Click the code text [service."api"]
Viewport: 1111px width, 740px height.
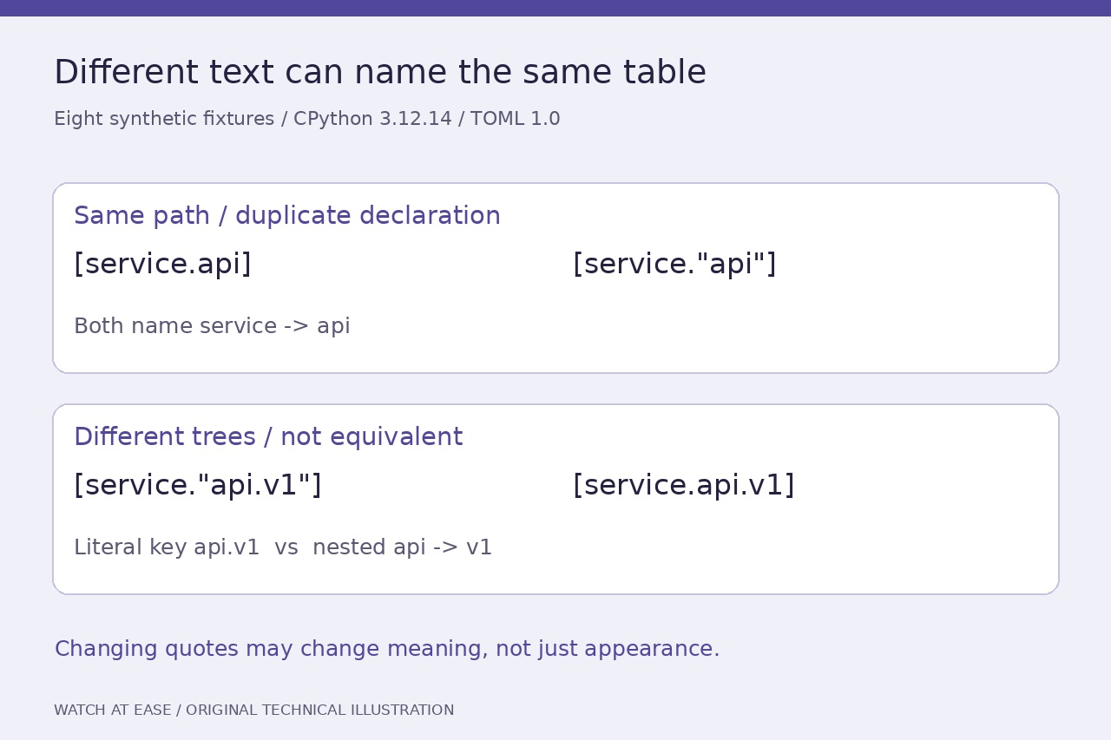pos(674,265)
